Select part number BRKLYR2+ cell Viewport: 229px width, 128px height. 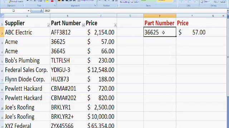click(68, 116)
